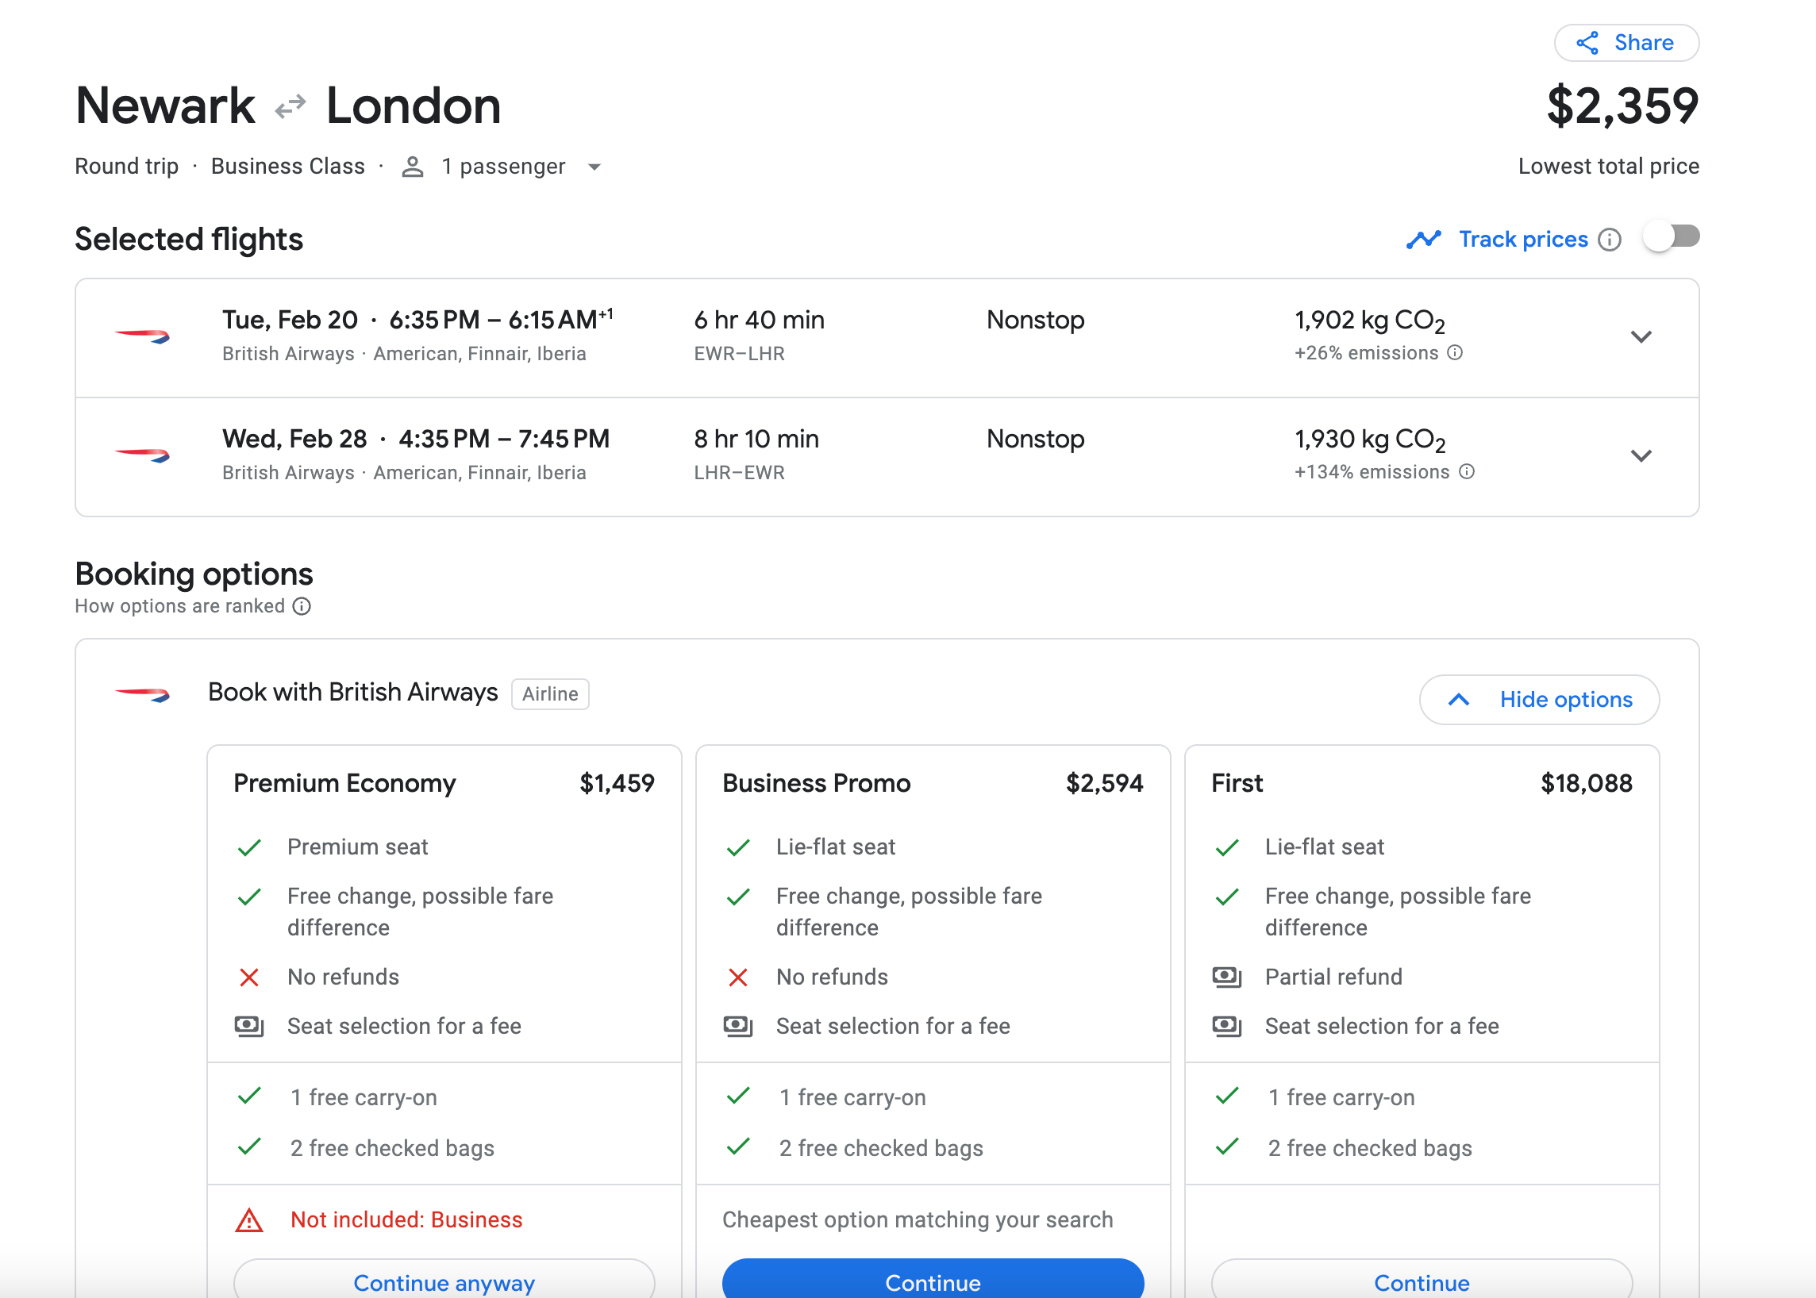Image resolution: width=1816 pixels, height=1298 pixels.
Task: Open the passenger count dropdown arrow
Action: 594,167
